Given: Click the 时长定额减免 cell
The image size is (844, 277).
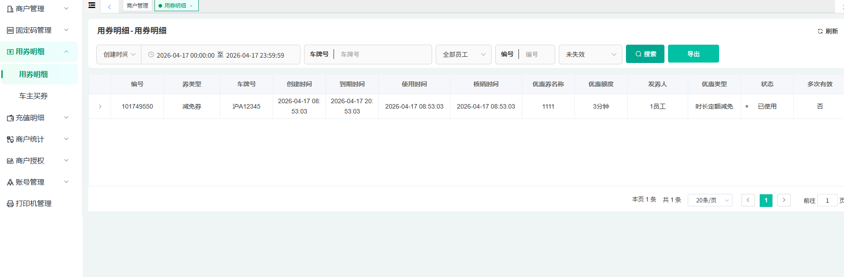Looking at the screenshot, I should pos(714,106).
